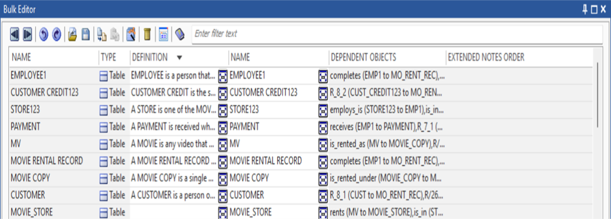Image resolution: width=611 pixels, height=219 pixels.
Task: Open the Bulk Editor wizard icon
Action: (131, 35)
